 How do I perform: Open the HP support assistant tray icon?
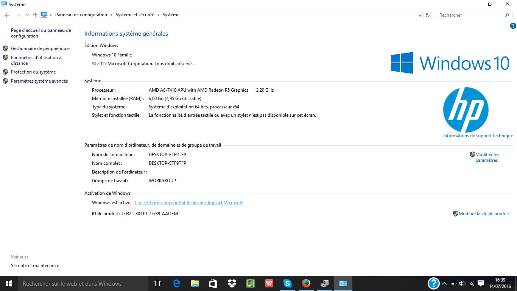[433, 283]
